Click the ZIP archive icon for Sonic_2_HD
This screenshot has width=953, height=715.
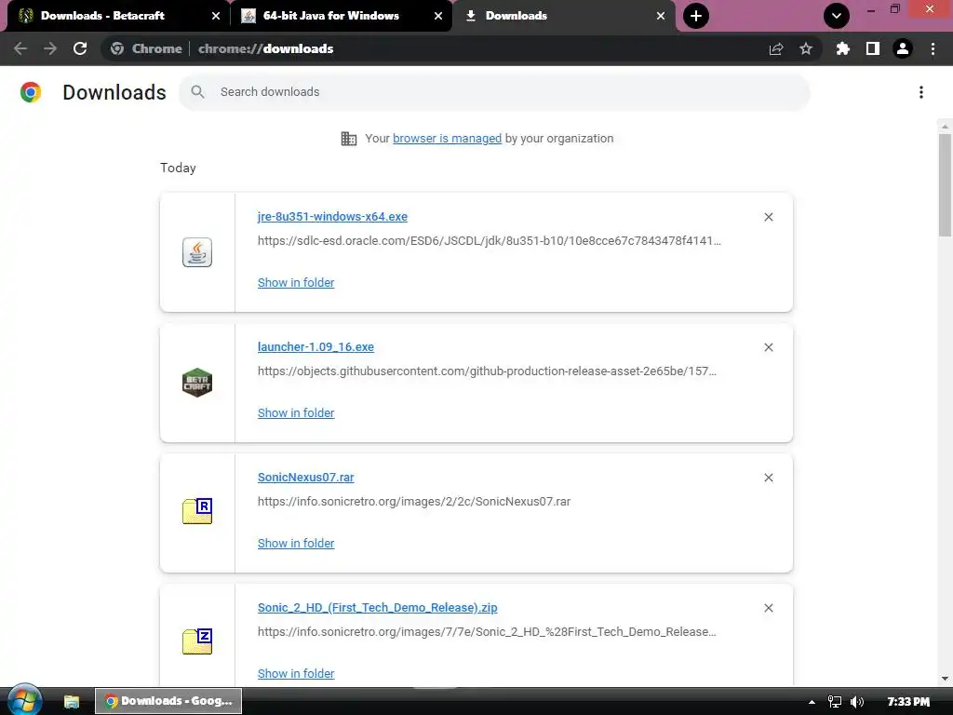pos(197,641)
